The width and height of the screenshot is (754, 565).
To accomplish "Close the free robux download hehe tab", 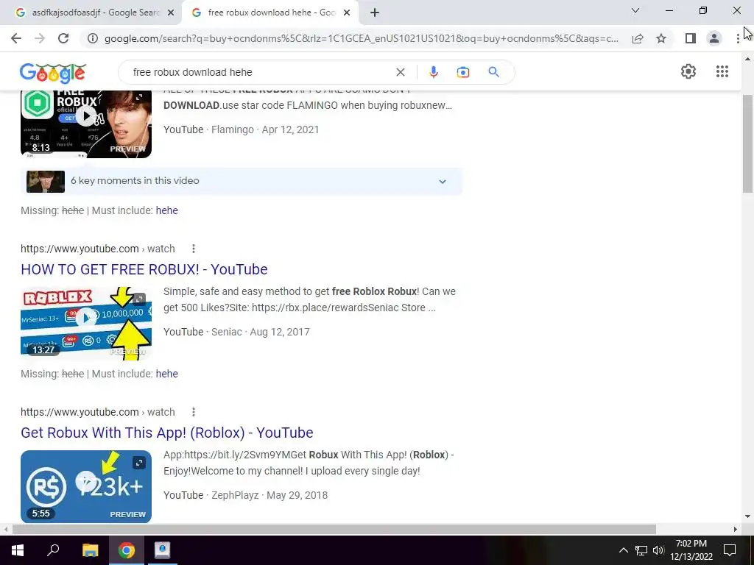I will pos(347,13).
